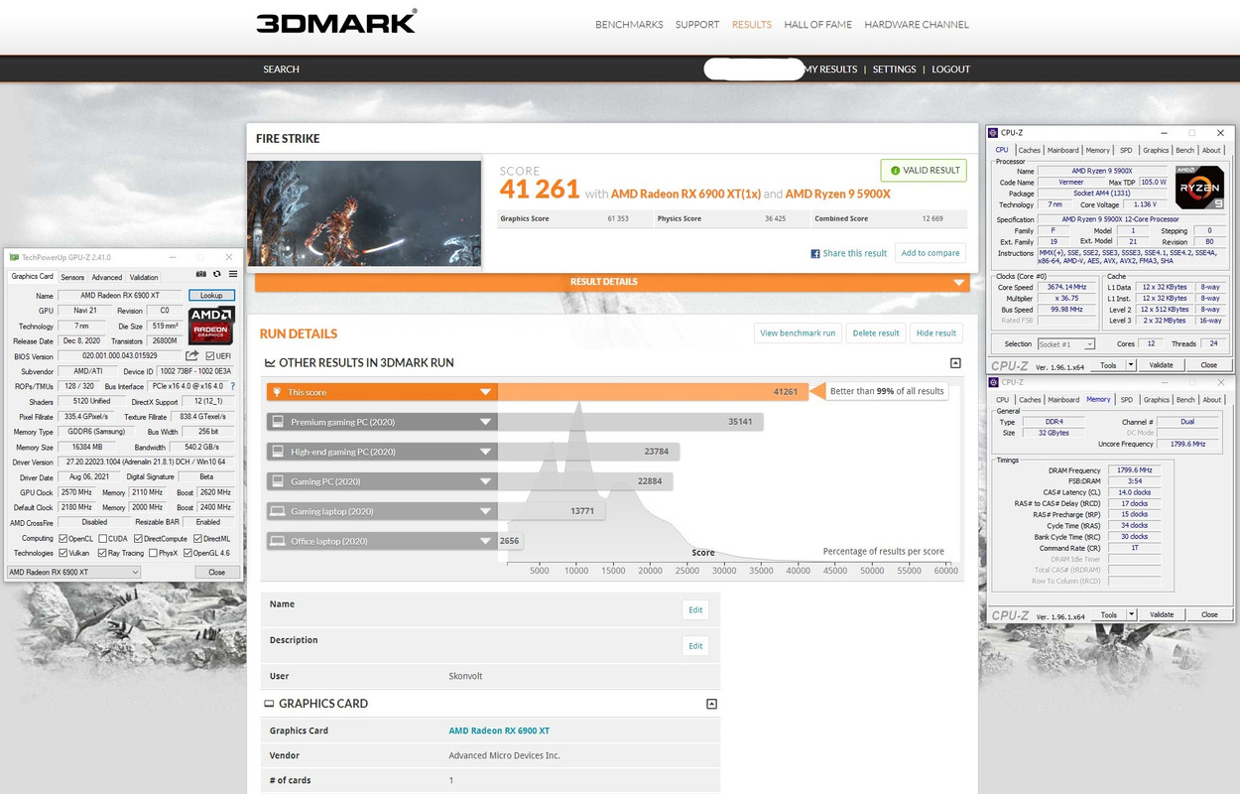This screenshot has width=1240, height=794.
Task: Click the Facebook icon beside Share this result
Action: tap(815, 253)
